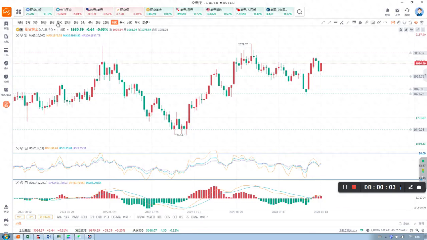Open the 预警 alert bell icon
This screenshot has height=240, width=427.
(387, 12)
